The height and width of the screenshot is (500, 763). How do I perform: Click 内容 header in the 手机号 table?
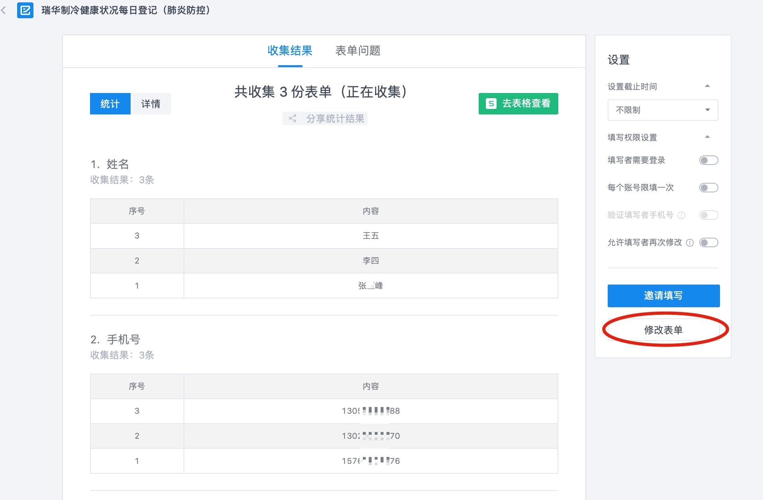pos(371,386)
